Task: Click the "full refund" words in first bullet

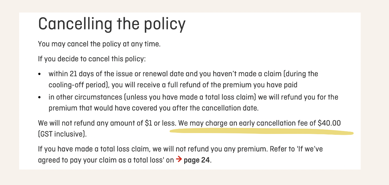Action: 194,85
